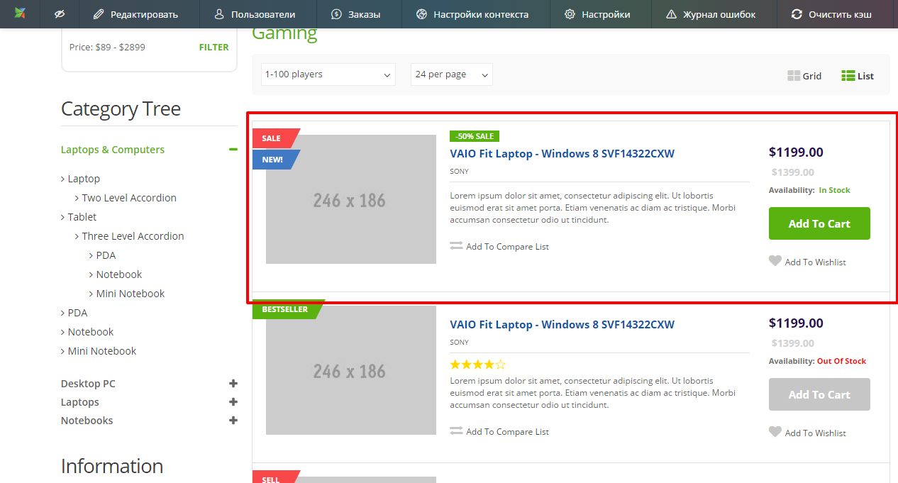Expand the Desktop PC plus icon

(233, 384)
